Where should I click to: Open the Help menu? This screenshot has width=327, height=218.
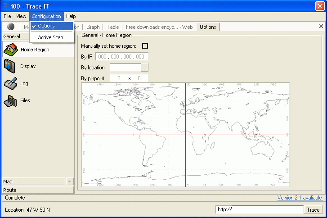[71, 16]
